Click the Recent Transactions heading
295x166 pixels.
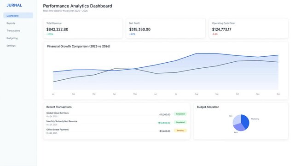coord(59,107)
